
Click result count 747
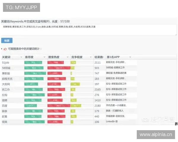pyautogui.click(x=97, y=73)
